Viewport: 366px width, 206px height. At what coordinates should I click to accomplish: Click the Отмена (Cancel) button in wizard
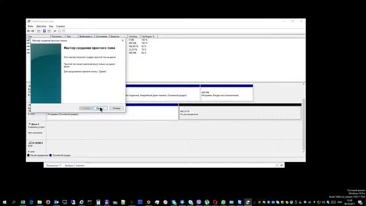coord(116,108)
